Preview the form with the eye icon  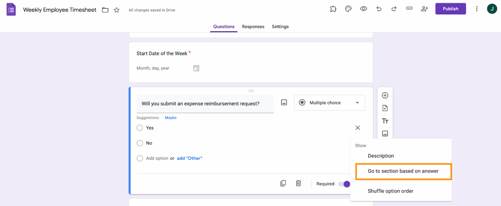tap(363, 9)
